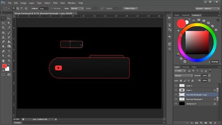Open the status bar info arrow
Screen dimensions: 222x125
pyautogui.click(x=56, y=119)
